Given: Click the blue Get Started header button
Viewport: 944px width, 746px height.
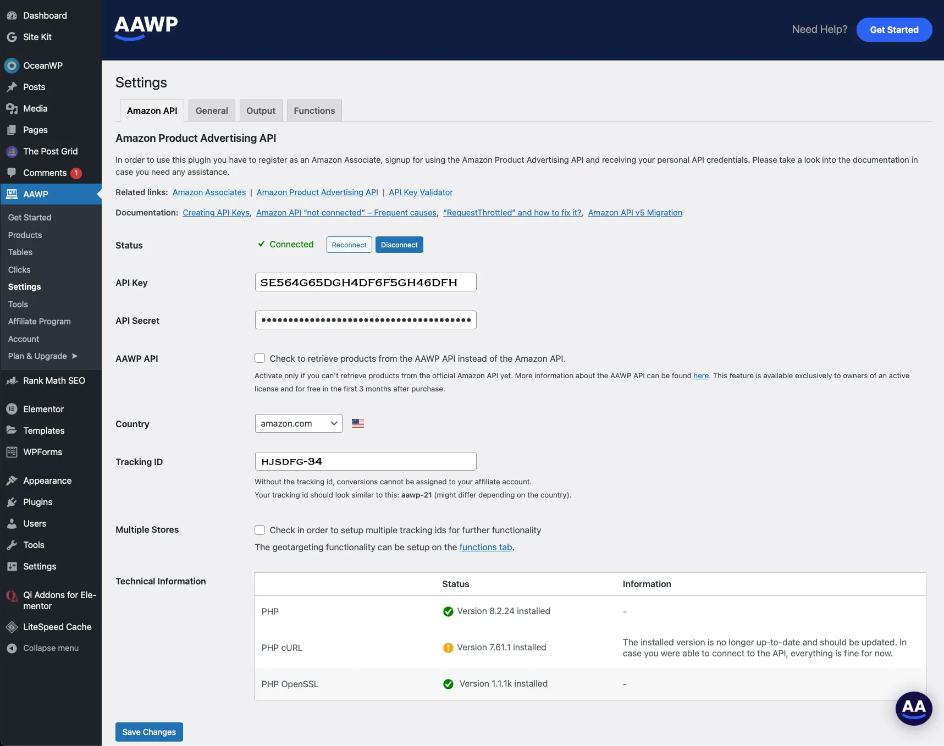Looking at the screenshot, I should click(x=894, y=30).
